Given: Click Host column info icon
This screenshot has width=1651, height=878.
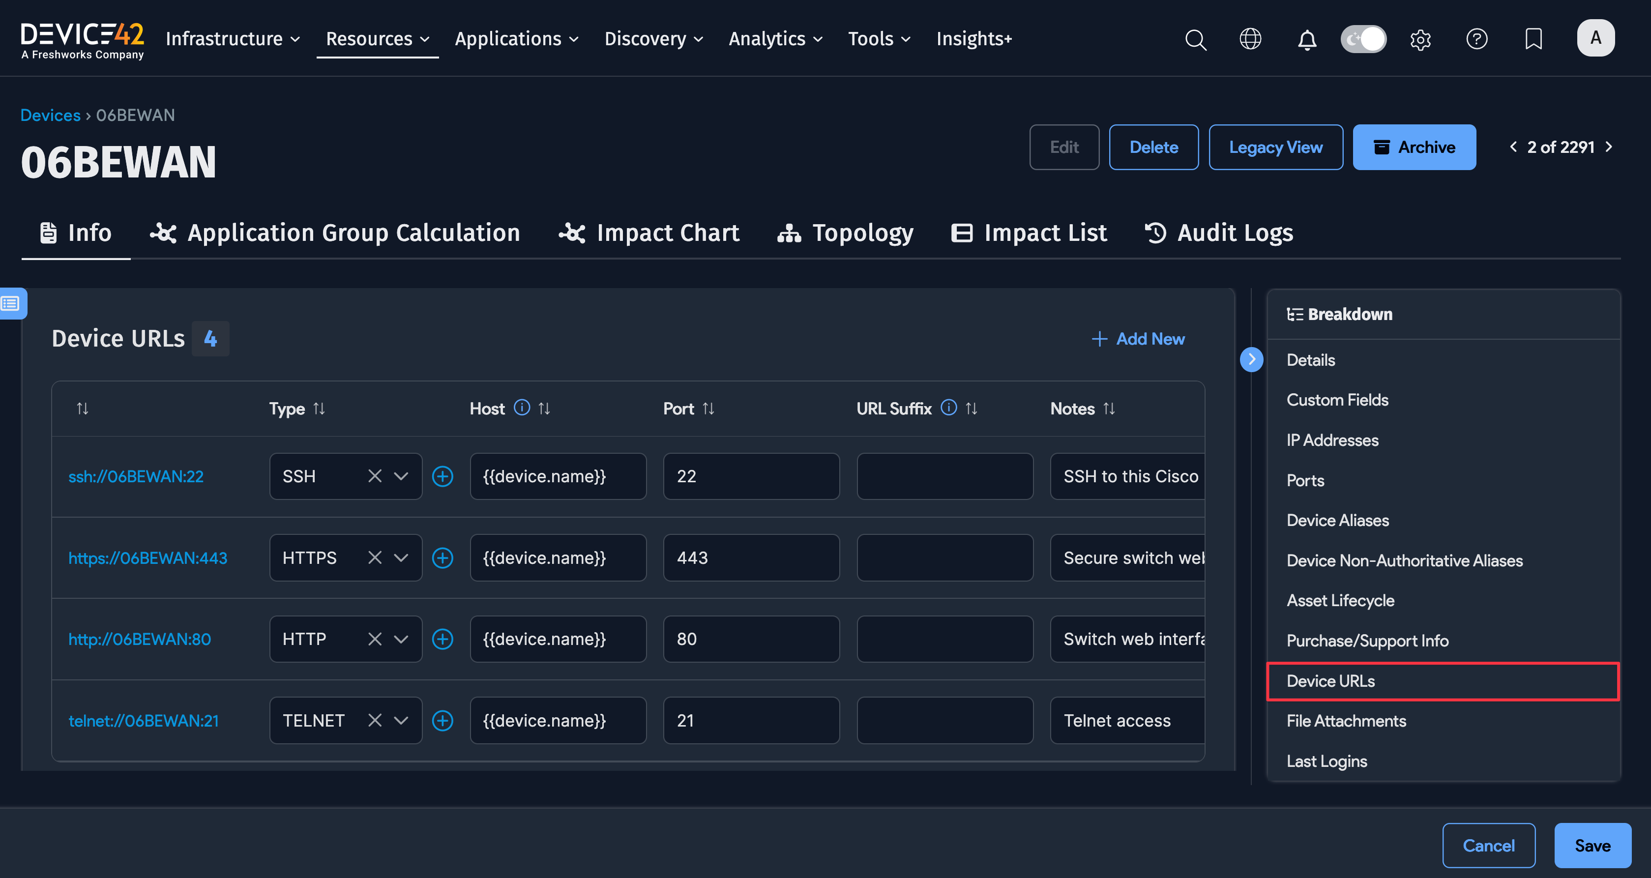Looking at the screenshot, I should 522,408.
